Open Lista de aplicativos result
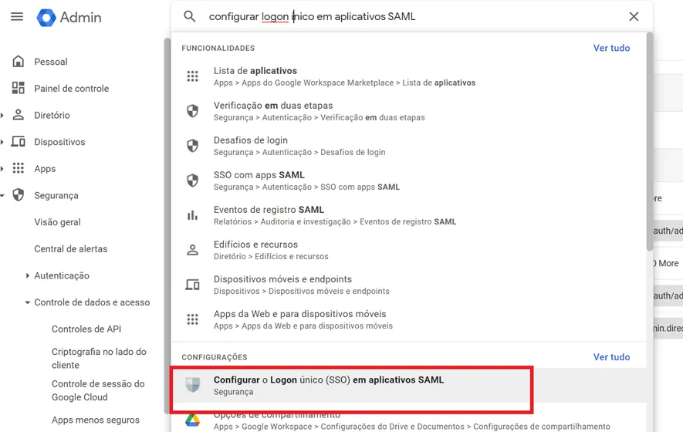 point(408,76)
